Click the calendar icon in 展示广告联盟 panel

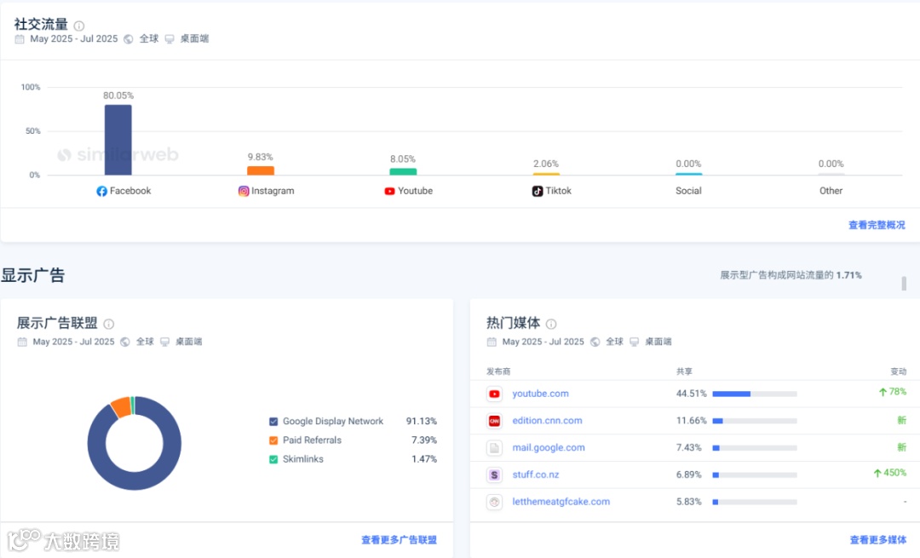(x=22, y=342)
